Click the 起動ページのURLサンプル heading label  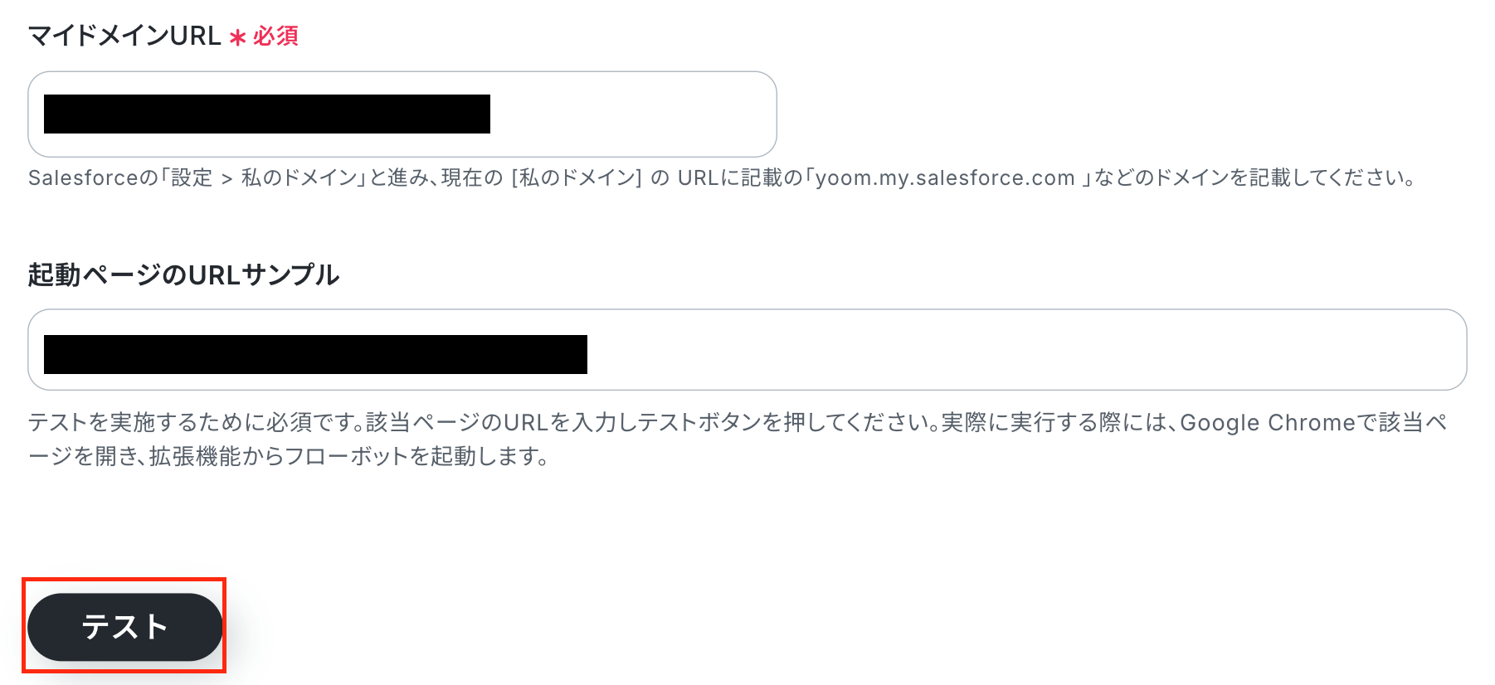click(183, 274)
